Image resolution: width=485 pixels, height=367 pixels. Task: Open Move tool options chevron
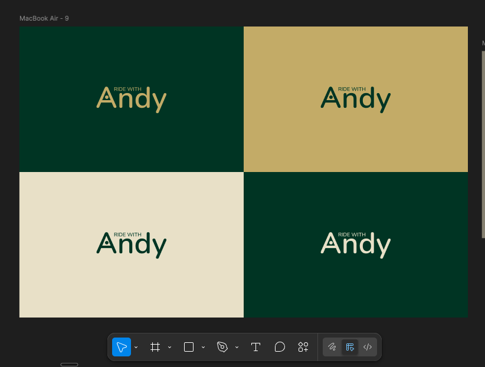coord(136,347)
